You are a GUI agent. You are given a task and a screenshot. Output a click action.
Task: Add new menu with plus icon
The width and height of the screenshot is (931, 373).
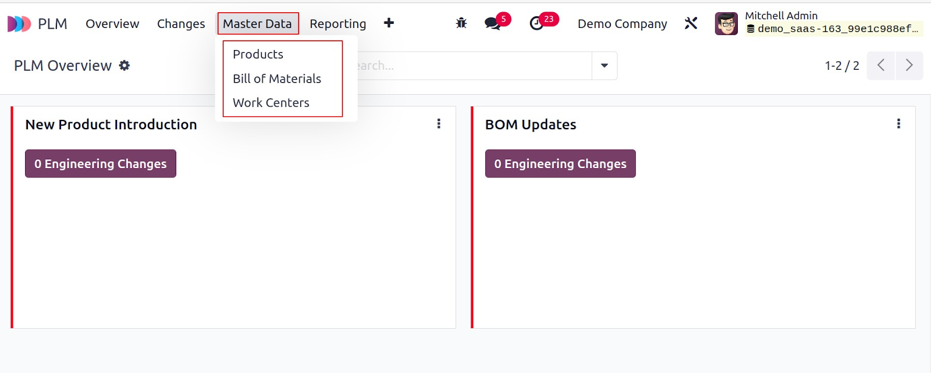click(389, 23)
